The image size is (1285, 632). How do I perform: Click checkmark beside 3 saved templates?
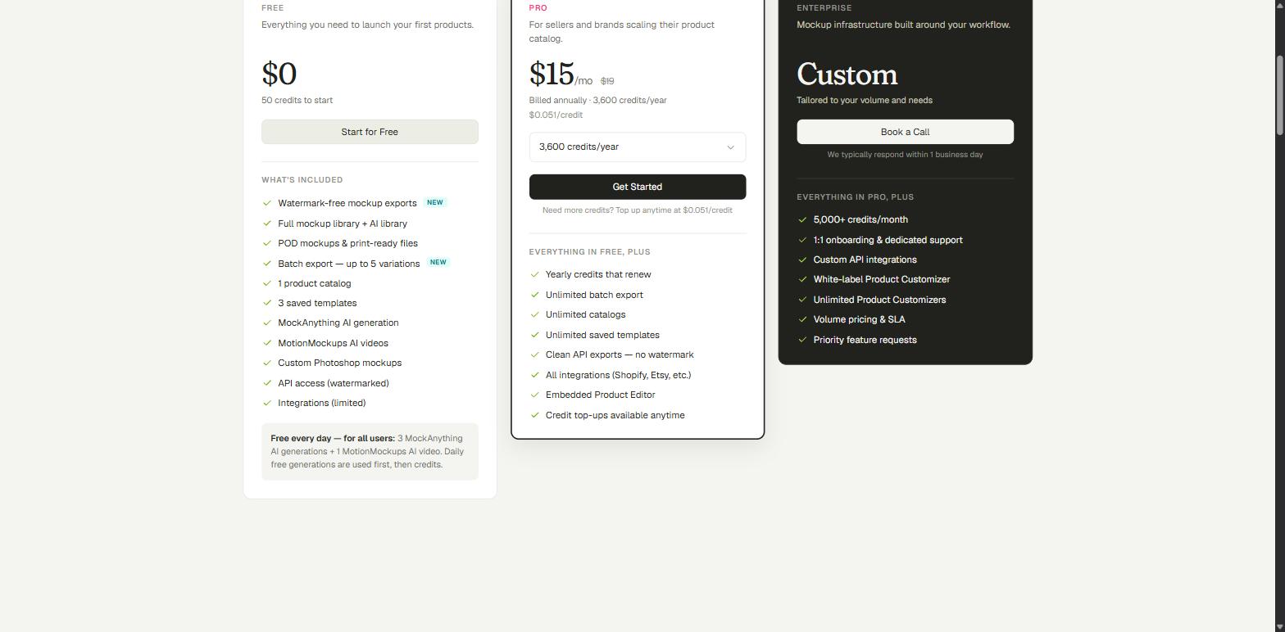click(267, 303)
